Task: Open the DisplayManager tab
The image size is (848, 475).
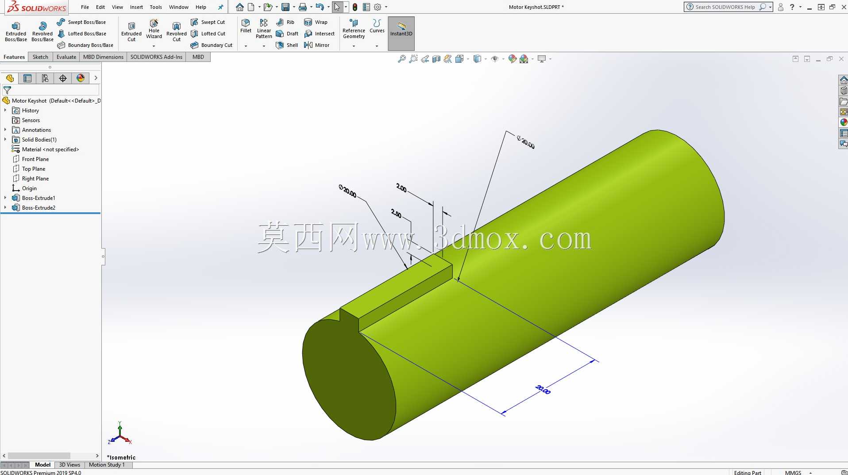Action: (81, 78)
